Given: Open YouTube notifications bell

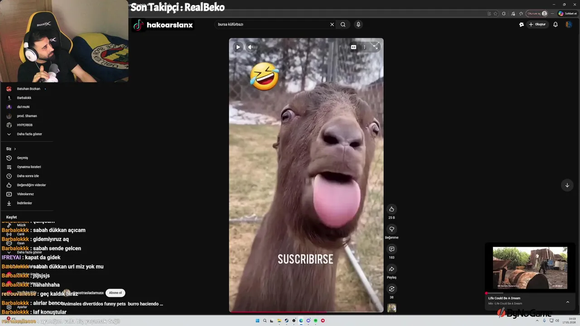Looking at the screenshot, I should [556, 24].
